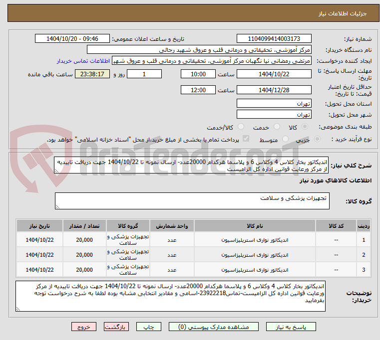Click the چاپ print button
Viewport: 380px width, 340px height.
[x=149, y=327]
